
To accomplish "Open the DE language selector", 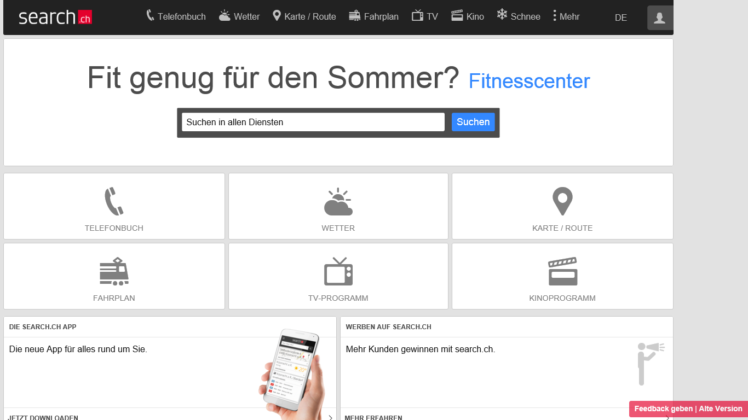I will tap(620, 17).
